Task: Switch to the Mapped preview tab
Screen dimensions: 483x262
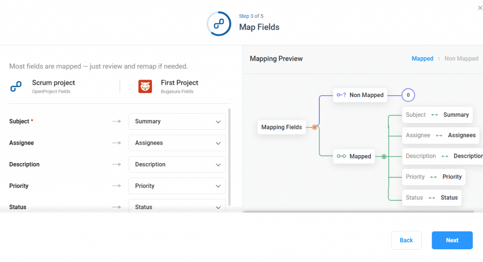Action: pyautogui.click(x=422, y=59)
